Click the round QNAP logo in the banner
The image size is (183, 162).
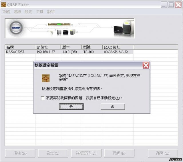click(16, 28)
